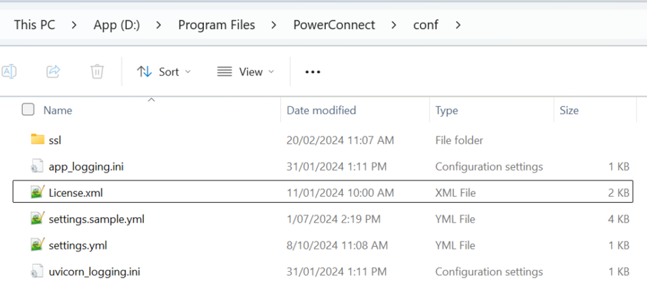Select the uvicorn_logging.ini file name
This screenshot has width=647, height=289.
pos(94,272)
